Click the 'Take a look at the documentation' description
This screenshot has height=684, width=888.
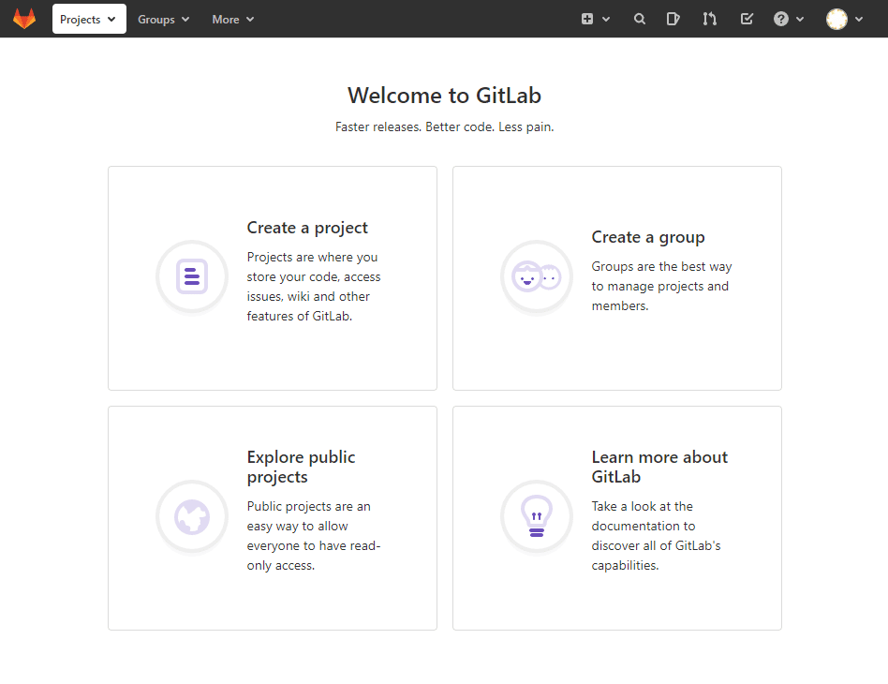pyautogui.click(x=656, y=536)
